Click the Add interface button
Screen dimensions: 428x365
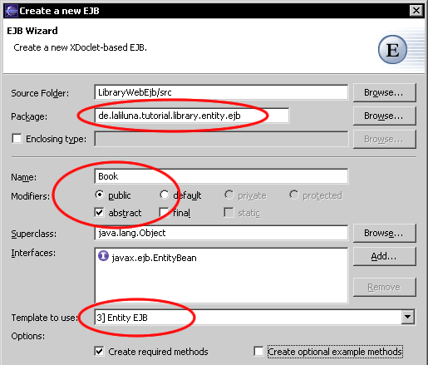click(385, 256)
